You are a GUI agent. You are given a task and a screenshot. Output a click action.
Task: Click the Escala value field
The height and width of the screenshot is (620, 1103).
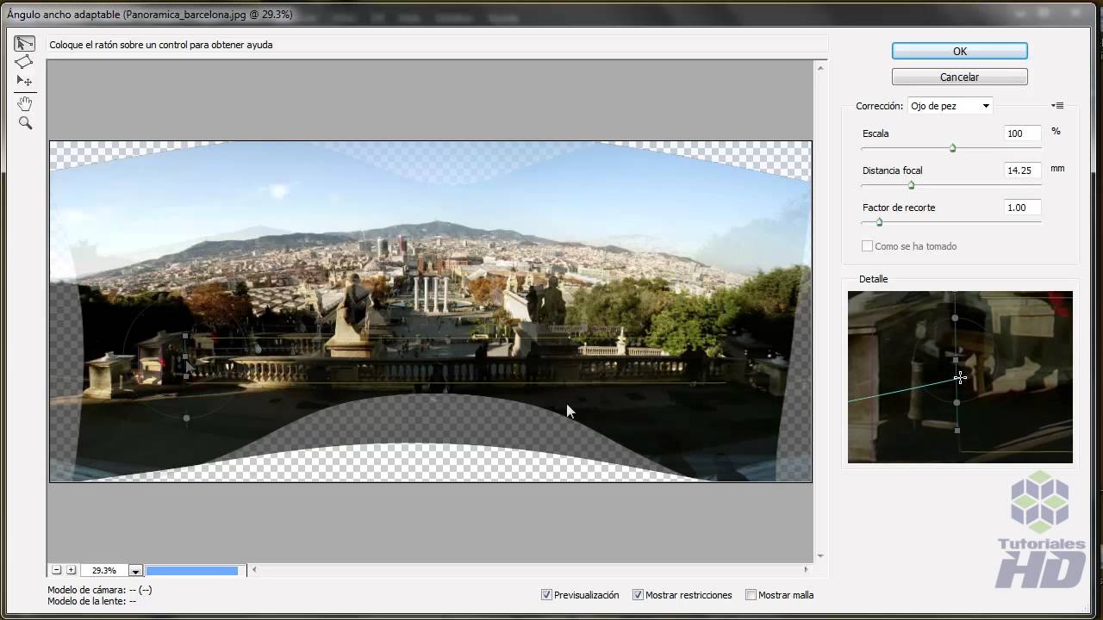[1022, 133]
